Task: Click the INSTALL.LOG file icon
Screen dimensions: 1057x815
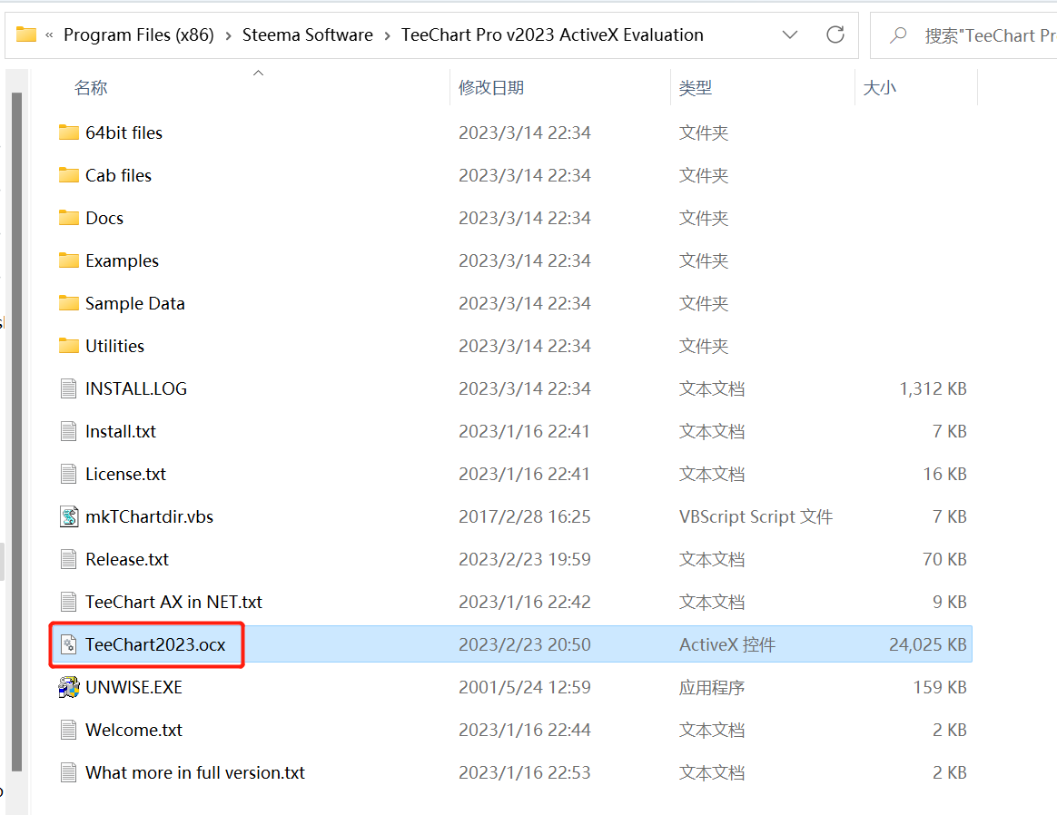Action: pos(69,388)
